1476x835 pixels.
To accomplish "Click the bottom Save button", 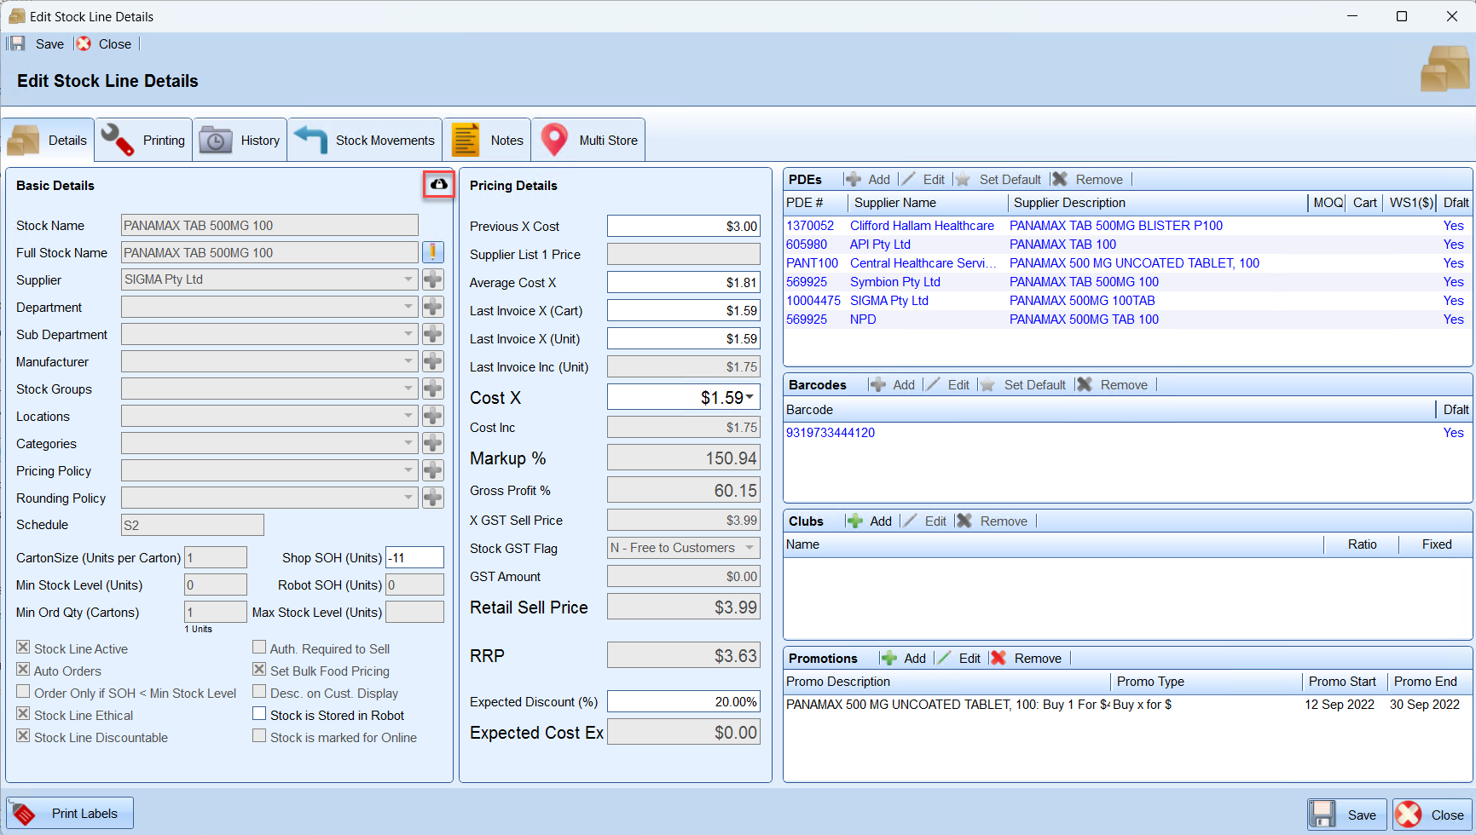I will (x=1348, y=815).
